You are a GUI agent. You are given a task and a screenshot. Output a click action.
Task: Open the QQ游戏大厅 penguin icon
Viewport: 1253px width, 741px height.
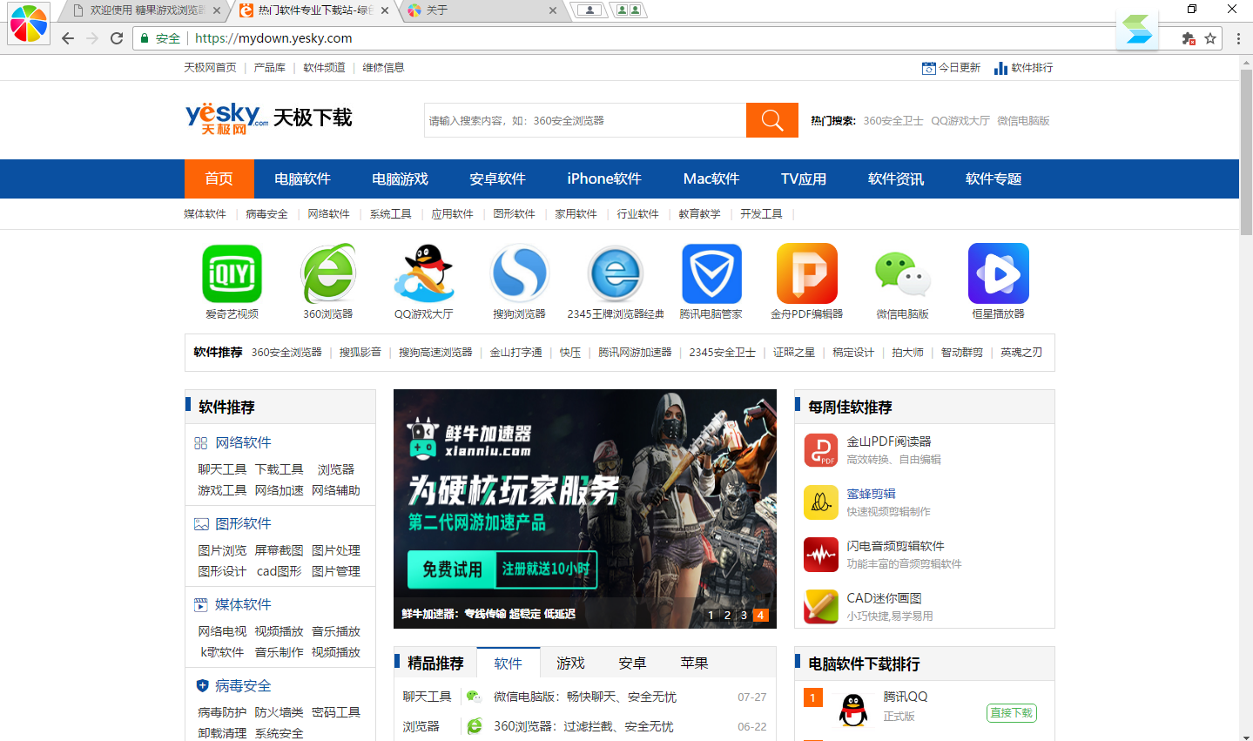coord(424,273)
